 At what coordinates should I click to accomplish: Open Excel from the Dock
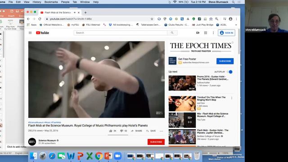coord(90,156)
